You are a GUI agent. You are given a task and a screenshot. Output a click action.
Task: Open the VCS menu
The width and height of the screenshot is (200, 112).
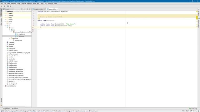click(46, 3)
